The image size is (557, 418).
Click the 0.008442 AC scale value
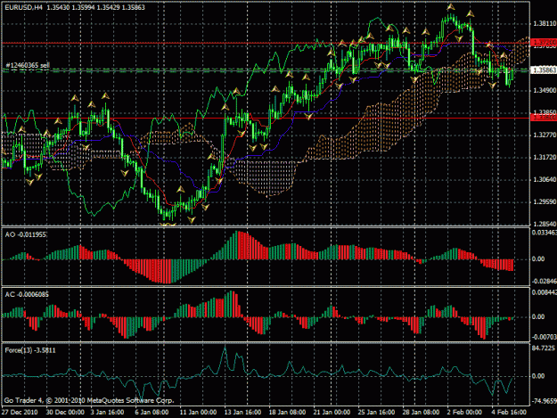click(544, 292)
